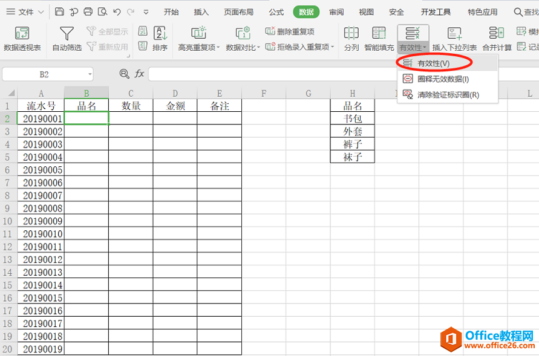The height and width of the screenshot is (356, 539).
Task: Switch to the 公式 tab
Action: pyautogui.click(x=276, y=12)
